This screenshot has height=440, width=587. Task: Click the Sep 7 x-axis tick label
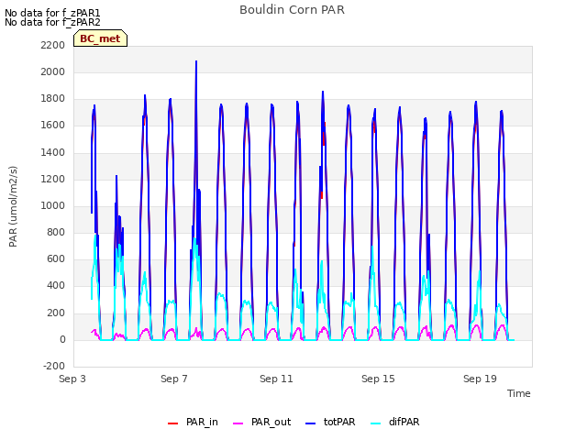coord(174,379)
